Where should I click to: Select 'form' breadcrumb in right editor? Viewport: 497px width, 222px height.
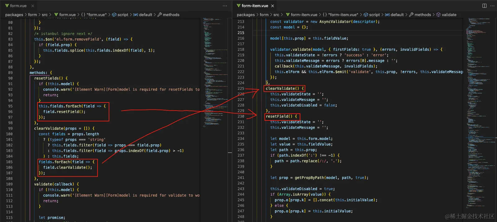[x=264, y=15]
